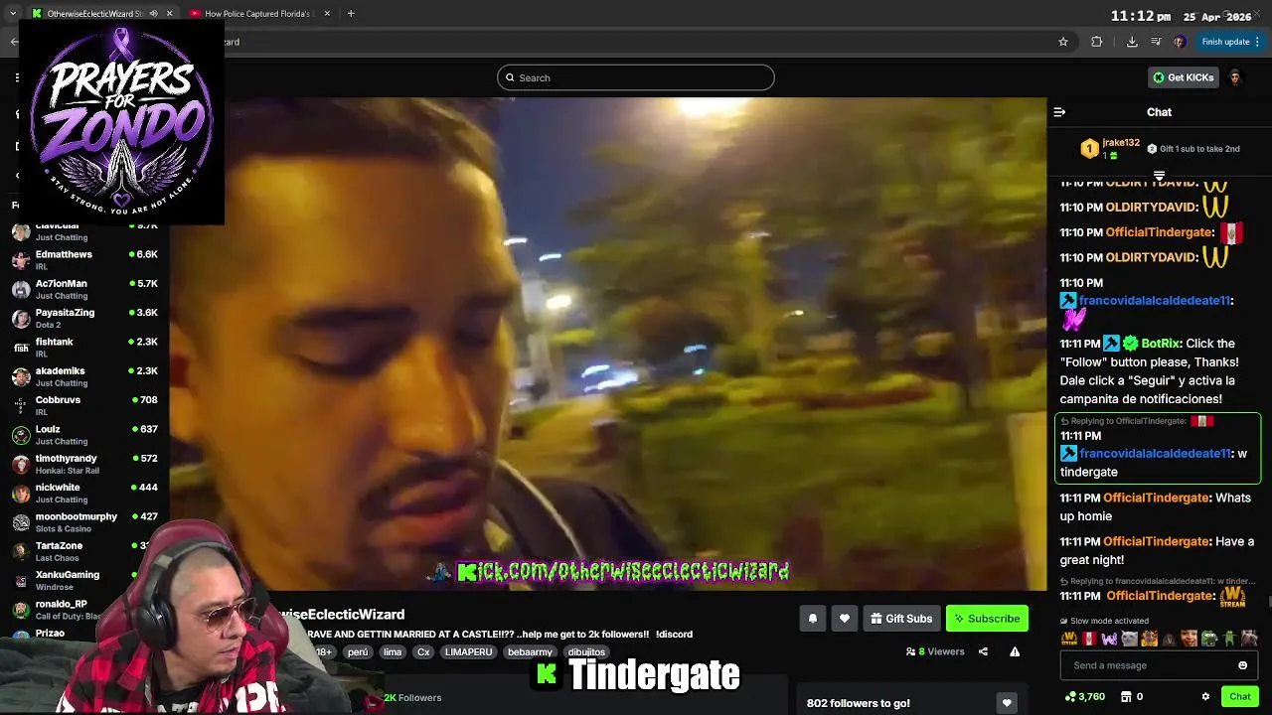
Task: Open the Kick shop icon
Action: (1126, 697)
